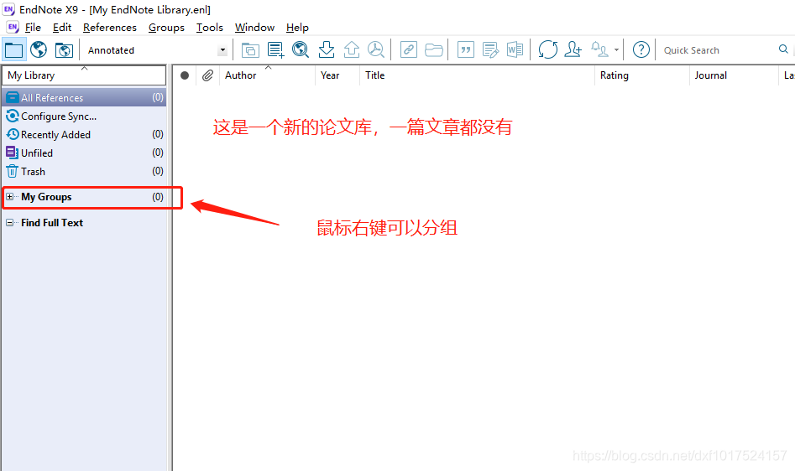Click the Go to Word Processor icon
Image resolution: width=795 pixels, height=471 pixels.
[515, 50]
